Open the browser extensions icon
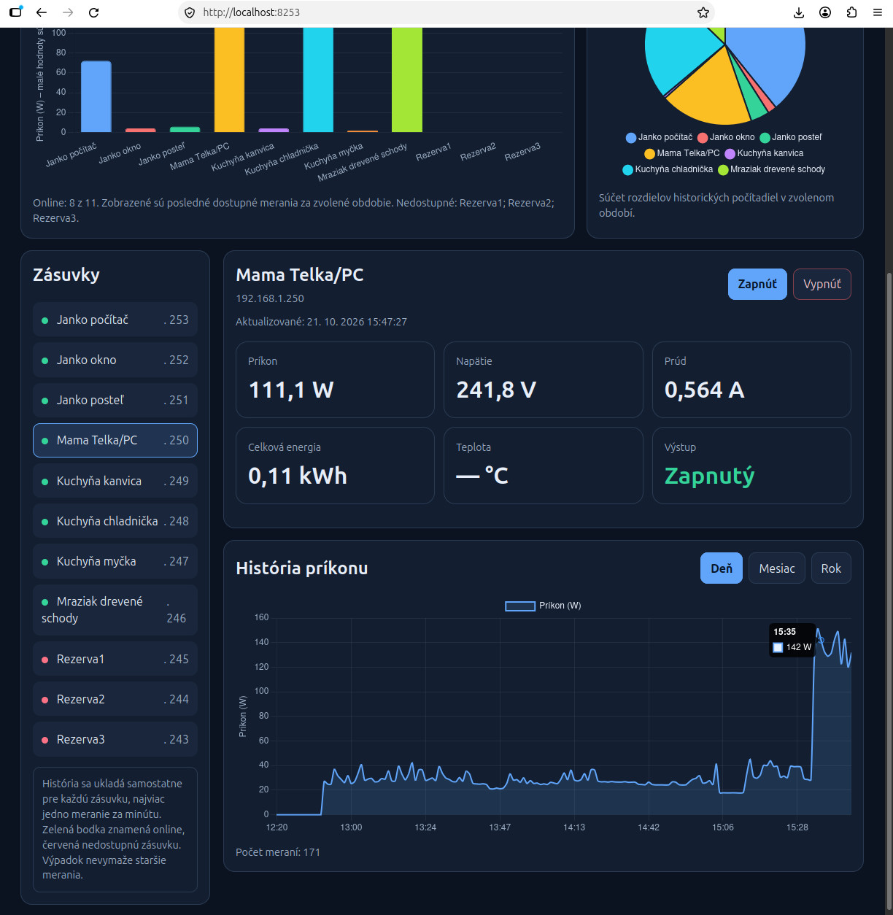The width and height of the screenshot is (893, 915). tap(851, 12)
